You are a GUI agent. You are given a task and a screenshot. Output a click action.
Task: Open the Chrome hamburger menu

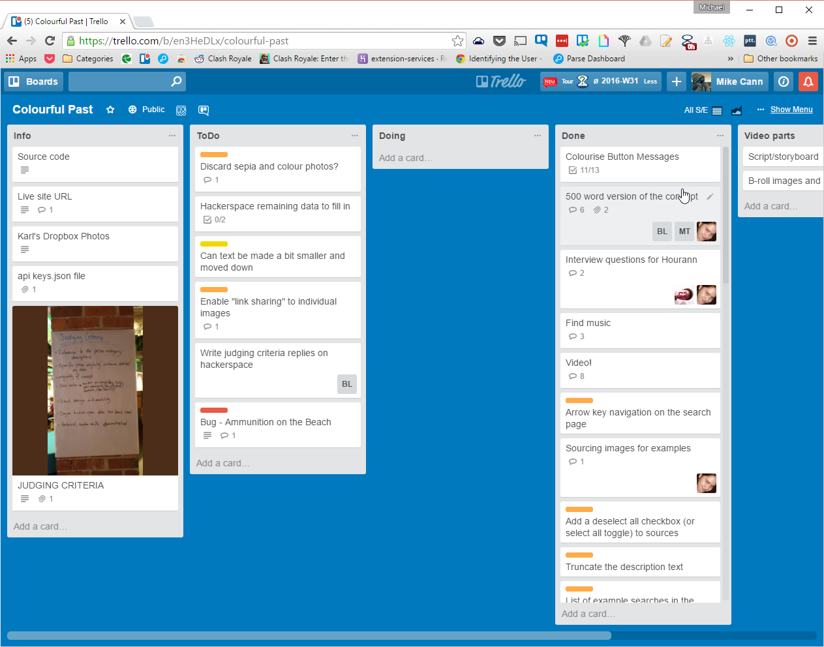pos(812,40)
